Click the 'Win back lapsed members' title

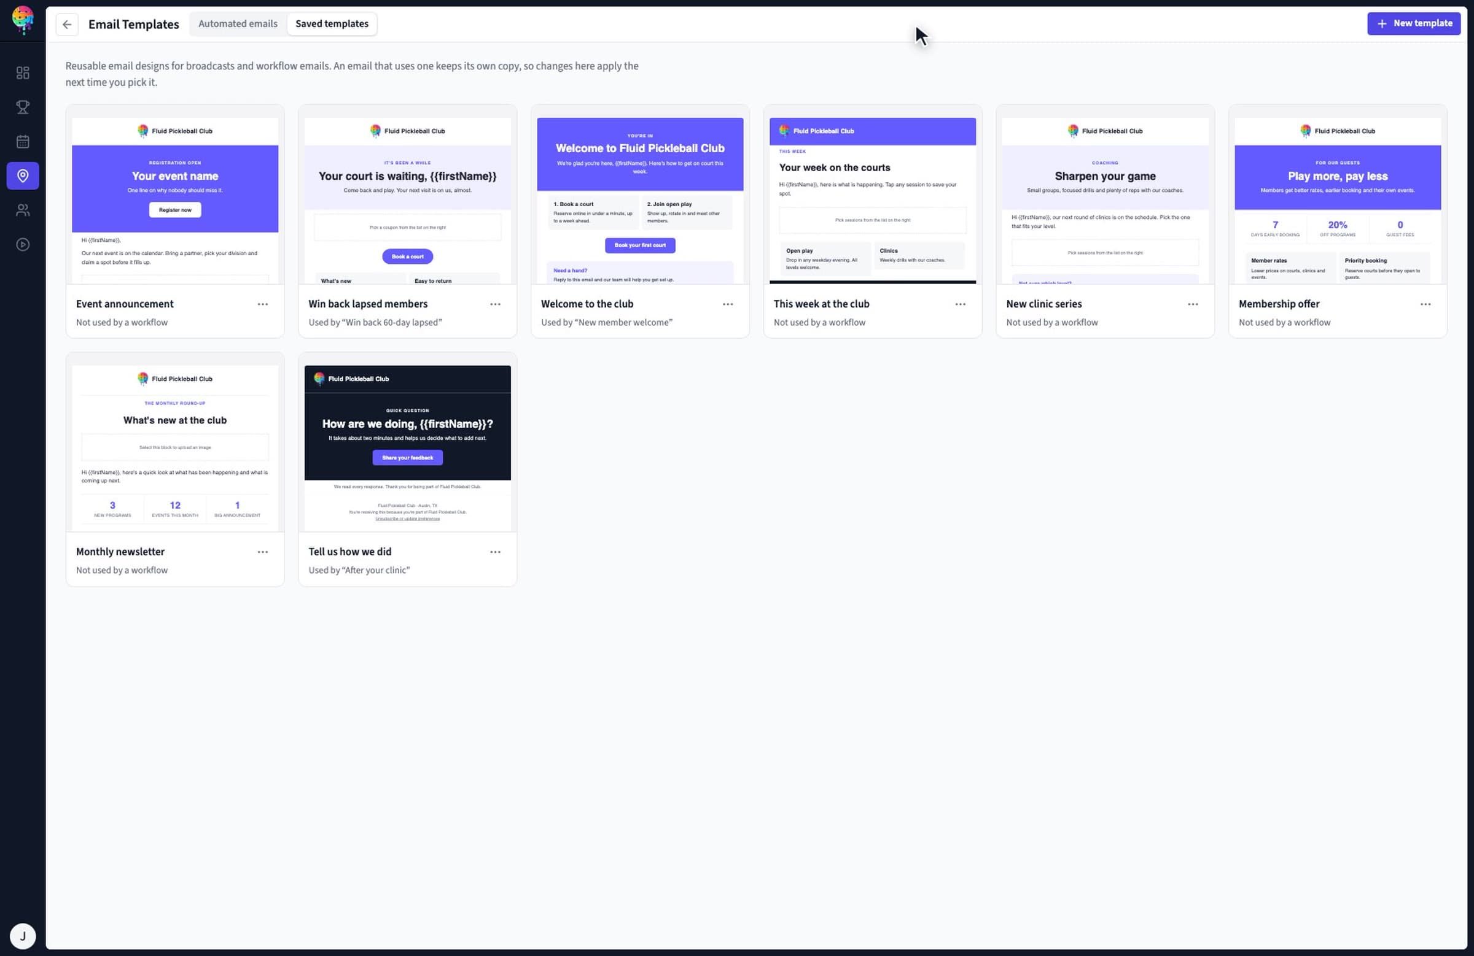click(368, 304)
